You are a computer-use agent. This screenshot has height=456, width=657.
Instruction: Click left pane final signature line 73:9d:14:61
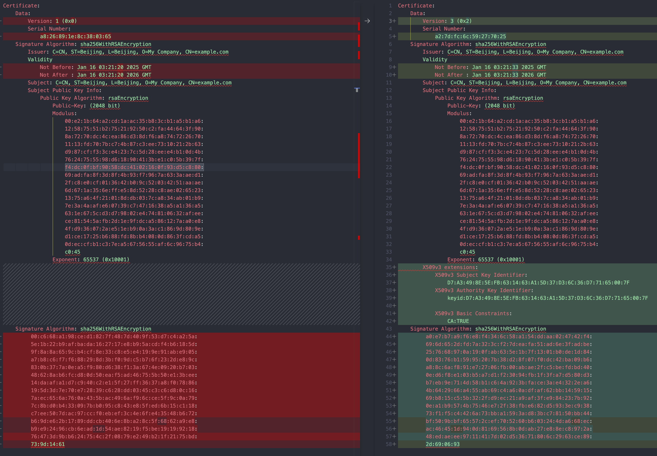(x=48, y=444)
